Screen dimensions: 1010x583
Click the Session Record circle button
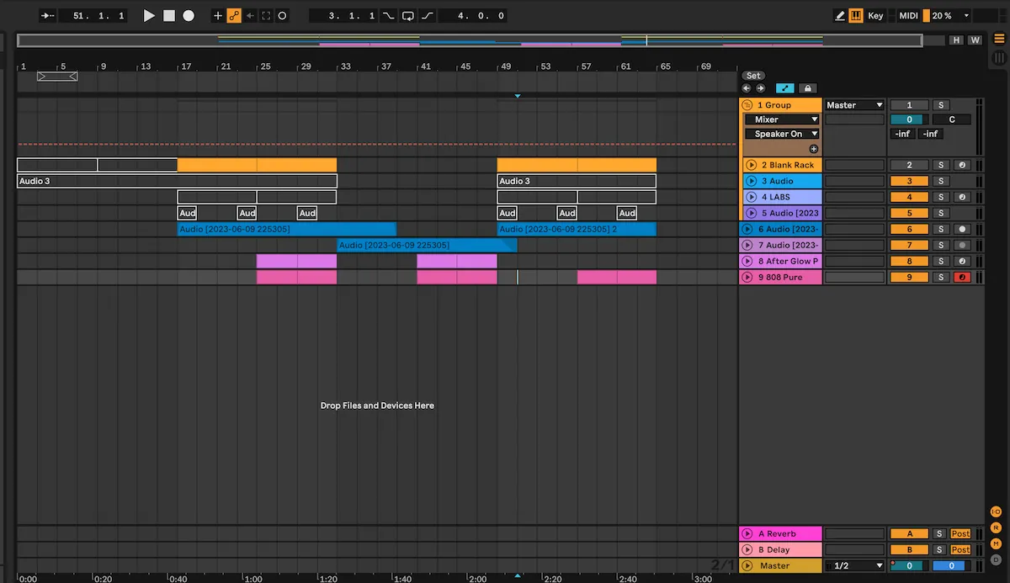tap(282, 15)
